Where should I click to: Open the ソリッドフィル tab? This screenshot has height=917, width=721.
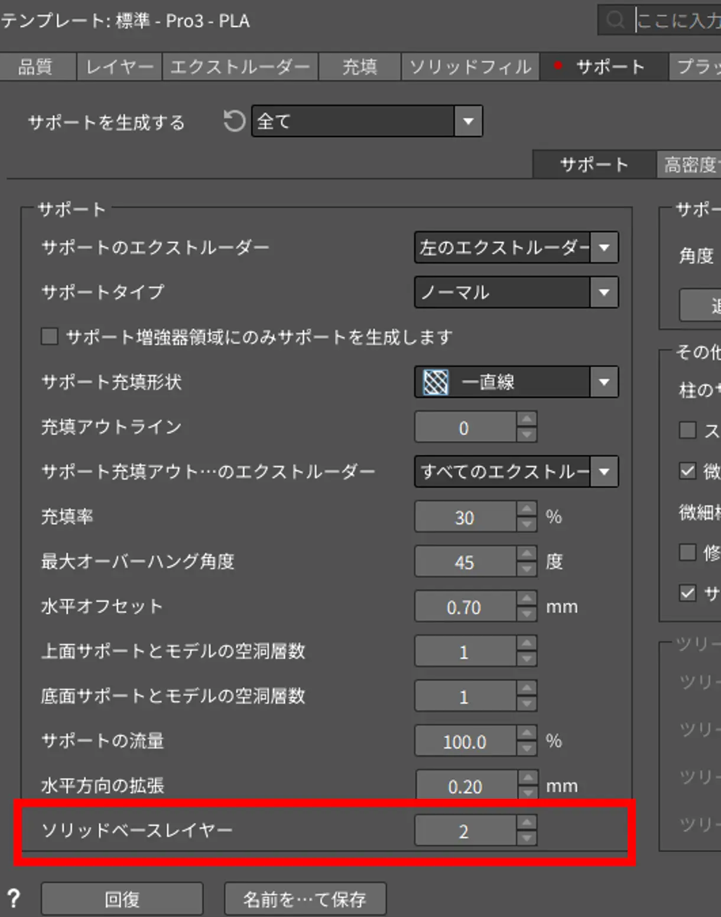470,67
